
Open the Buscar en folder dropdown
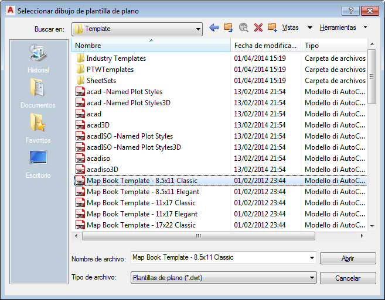(137, 29)
